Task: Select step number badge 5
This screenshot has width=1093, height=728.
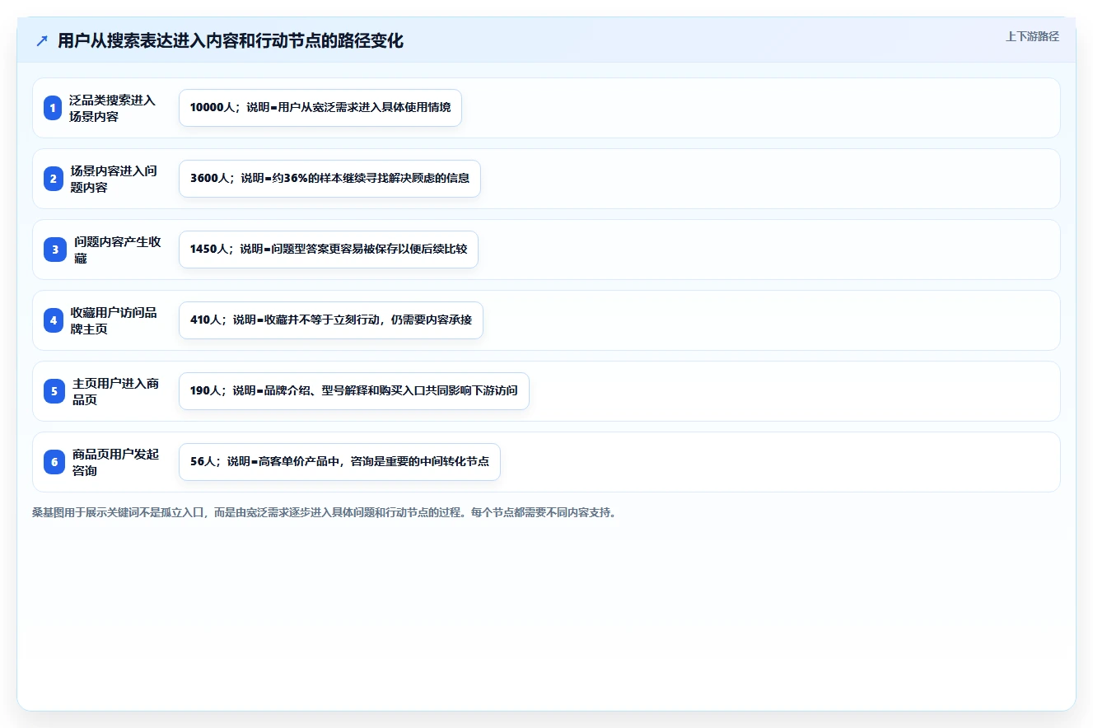Action: point(54,391)
